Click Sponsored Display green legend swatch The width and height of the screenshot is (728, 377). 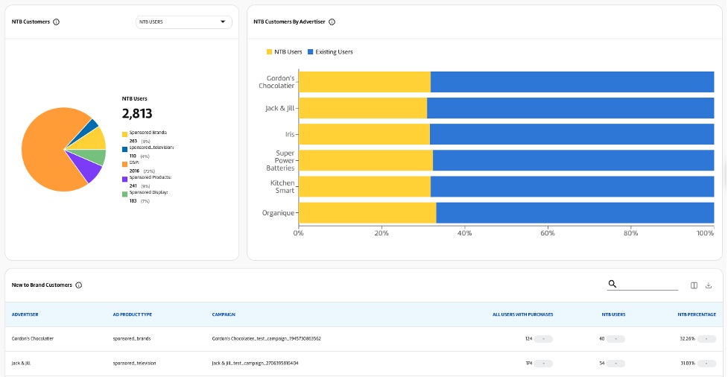click(x=125, y=194)
